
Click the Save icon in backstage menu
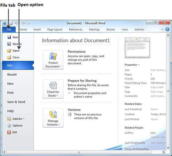pos(9,37)
